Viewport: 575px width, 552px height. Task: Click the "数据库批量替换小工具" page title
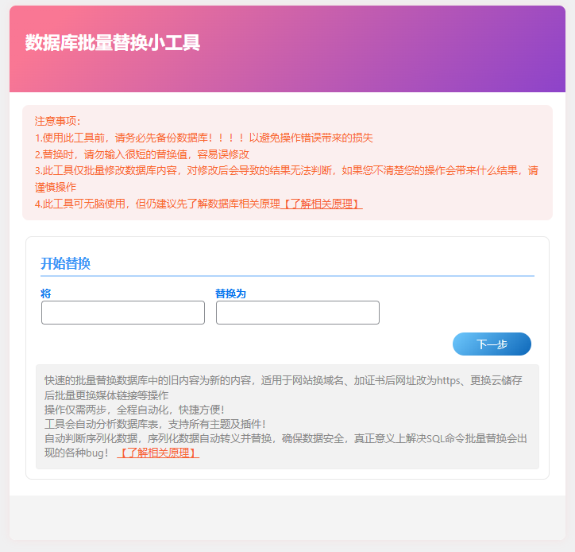point(112,43)
